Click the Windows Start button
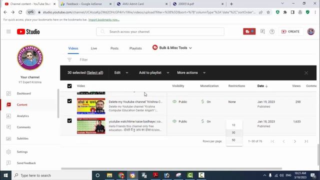Screen dimensions: 320x180 [x=5, y=175]
